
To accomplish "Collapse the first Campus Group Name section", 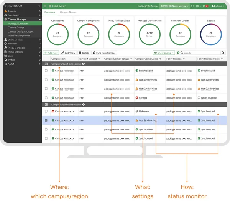I will pos(46,64).
